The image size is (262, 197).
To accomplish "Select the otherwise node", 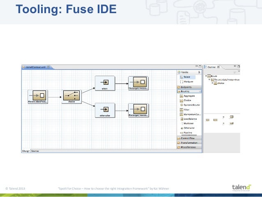I will click(105, 110).
